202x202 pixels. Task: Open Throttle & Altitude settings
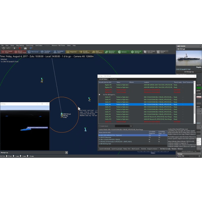(46, 52)
